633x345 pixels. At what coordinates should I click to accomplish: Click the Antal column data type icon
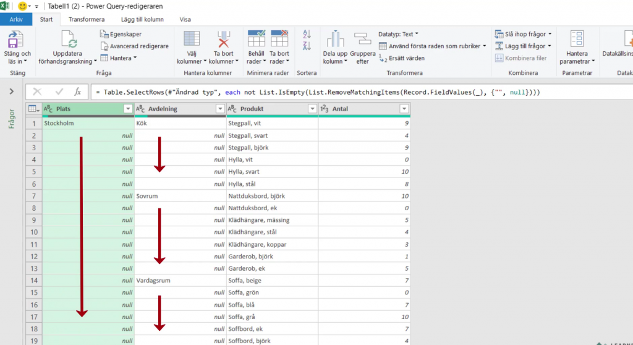click(324, 109)
